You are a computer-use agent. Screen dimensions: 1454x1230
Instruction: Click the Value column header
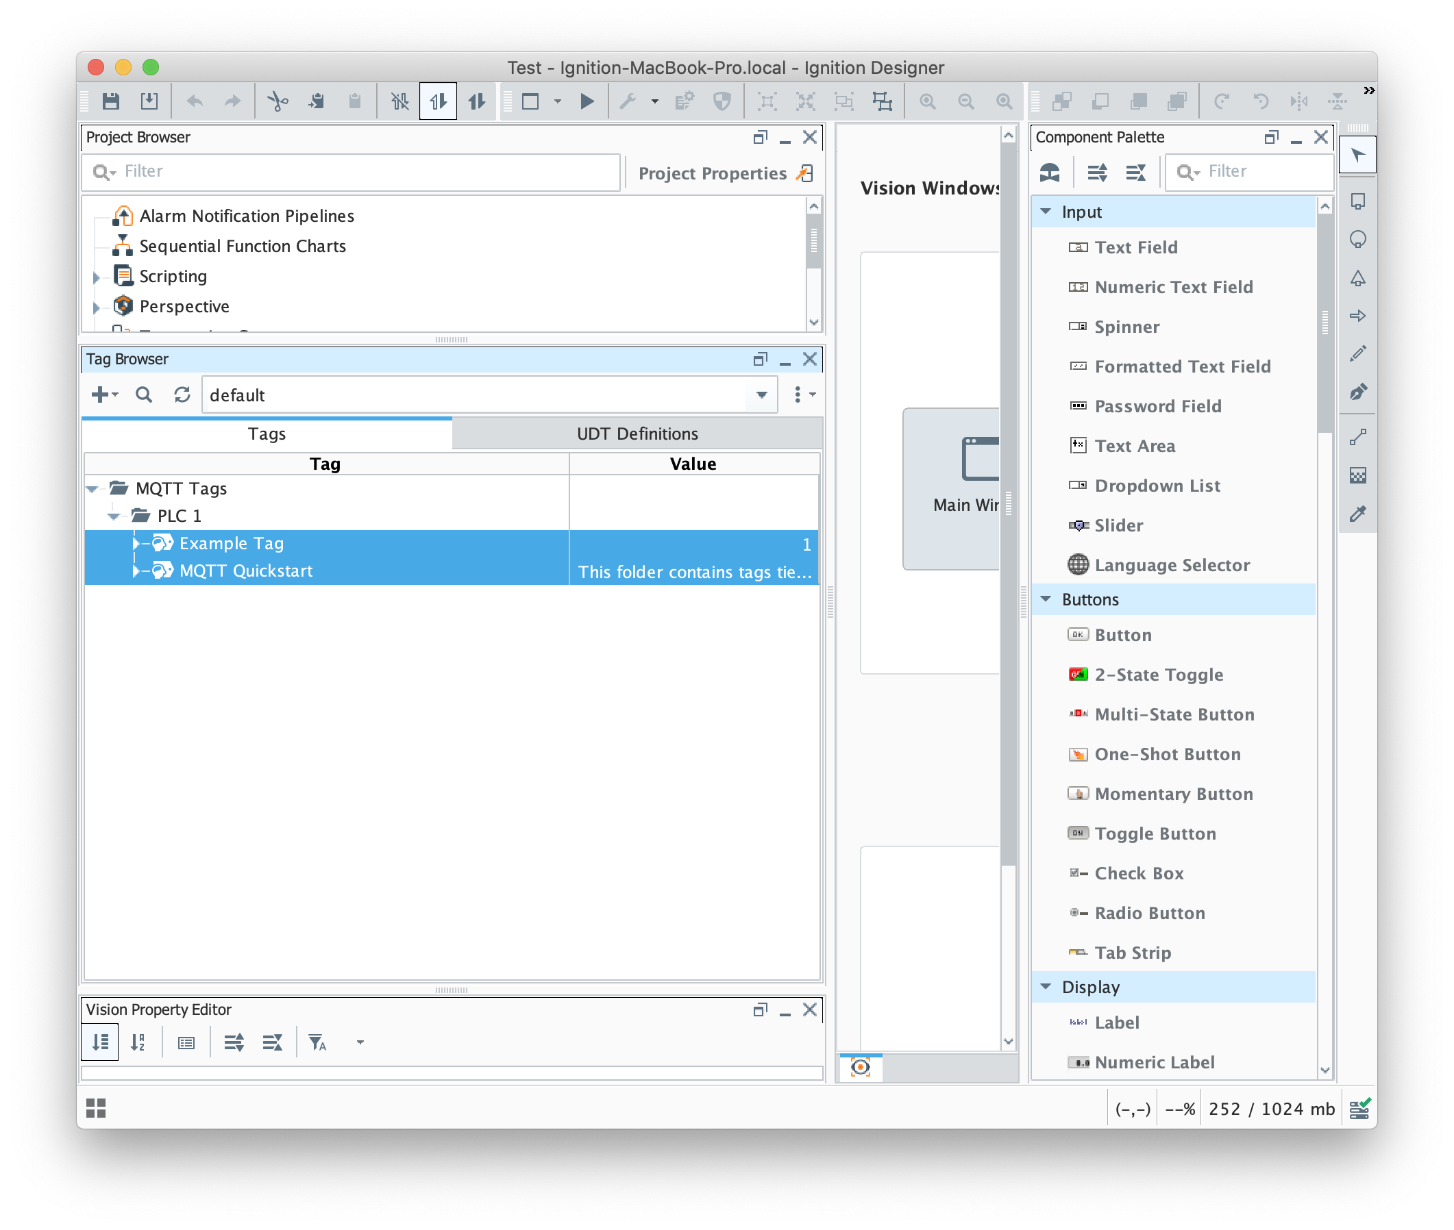[x=693, y=464]
